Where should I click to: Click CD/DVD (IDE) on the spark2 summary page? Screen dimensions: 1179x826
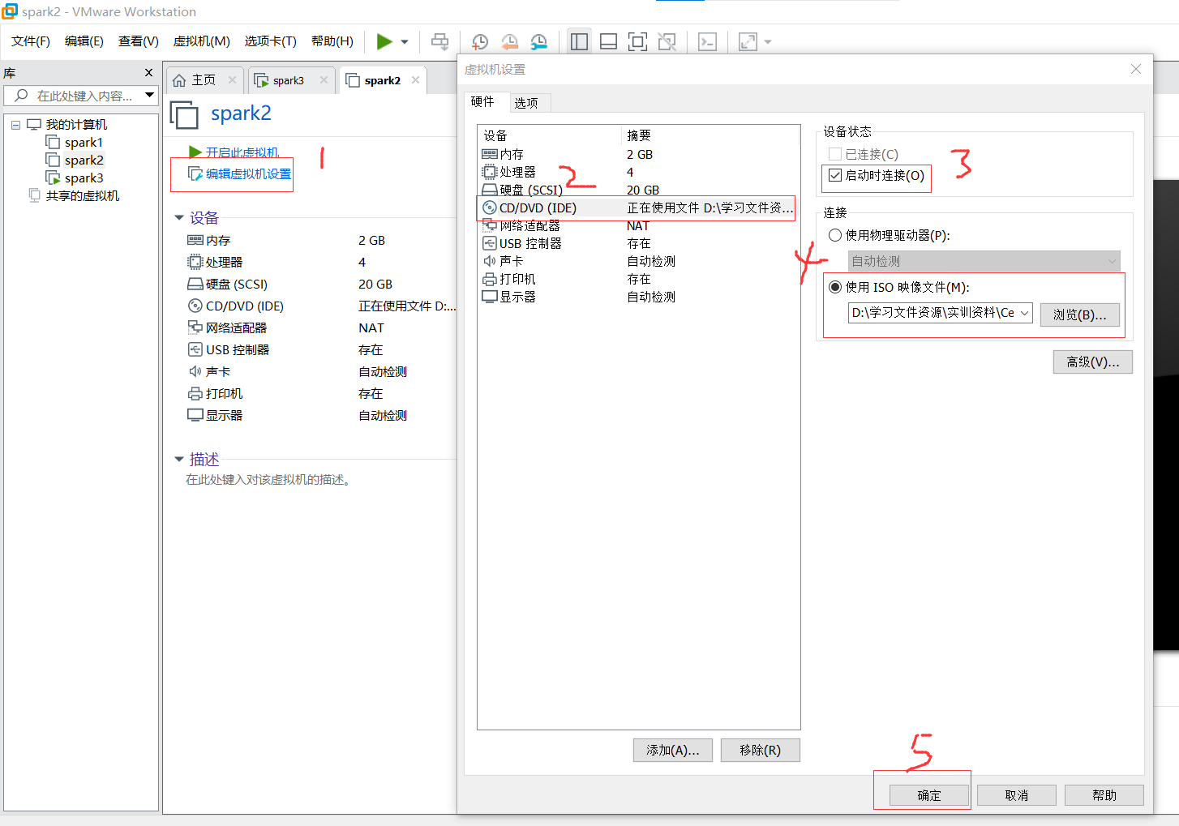(235, 306)
